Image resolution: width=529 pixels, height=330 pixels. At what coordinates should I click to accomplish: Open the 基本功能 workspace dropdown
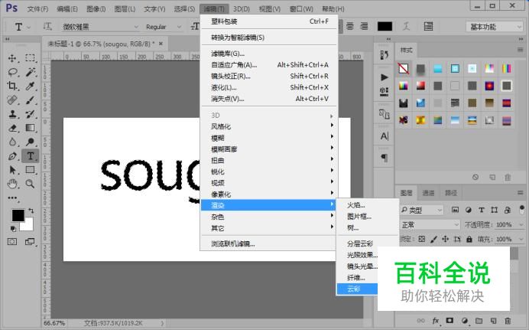pos(495,27)
